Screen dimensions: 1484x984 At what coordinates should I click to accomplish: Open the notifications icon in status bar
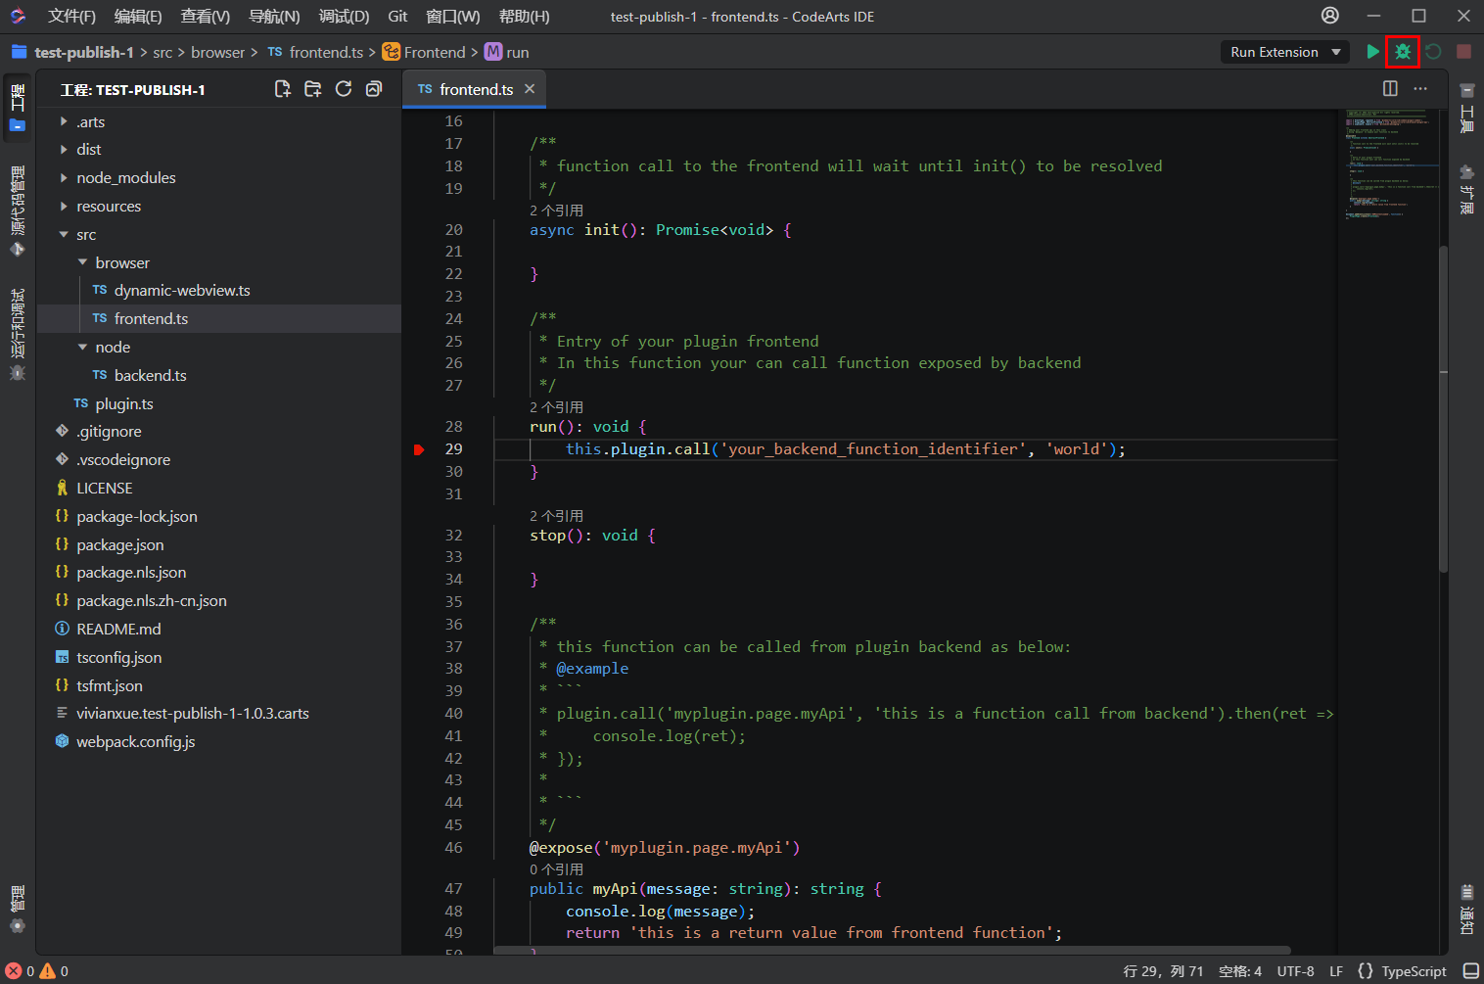tap(1470, 971)
